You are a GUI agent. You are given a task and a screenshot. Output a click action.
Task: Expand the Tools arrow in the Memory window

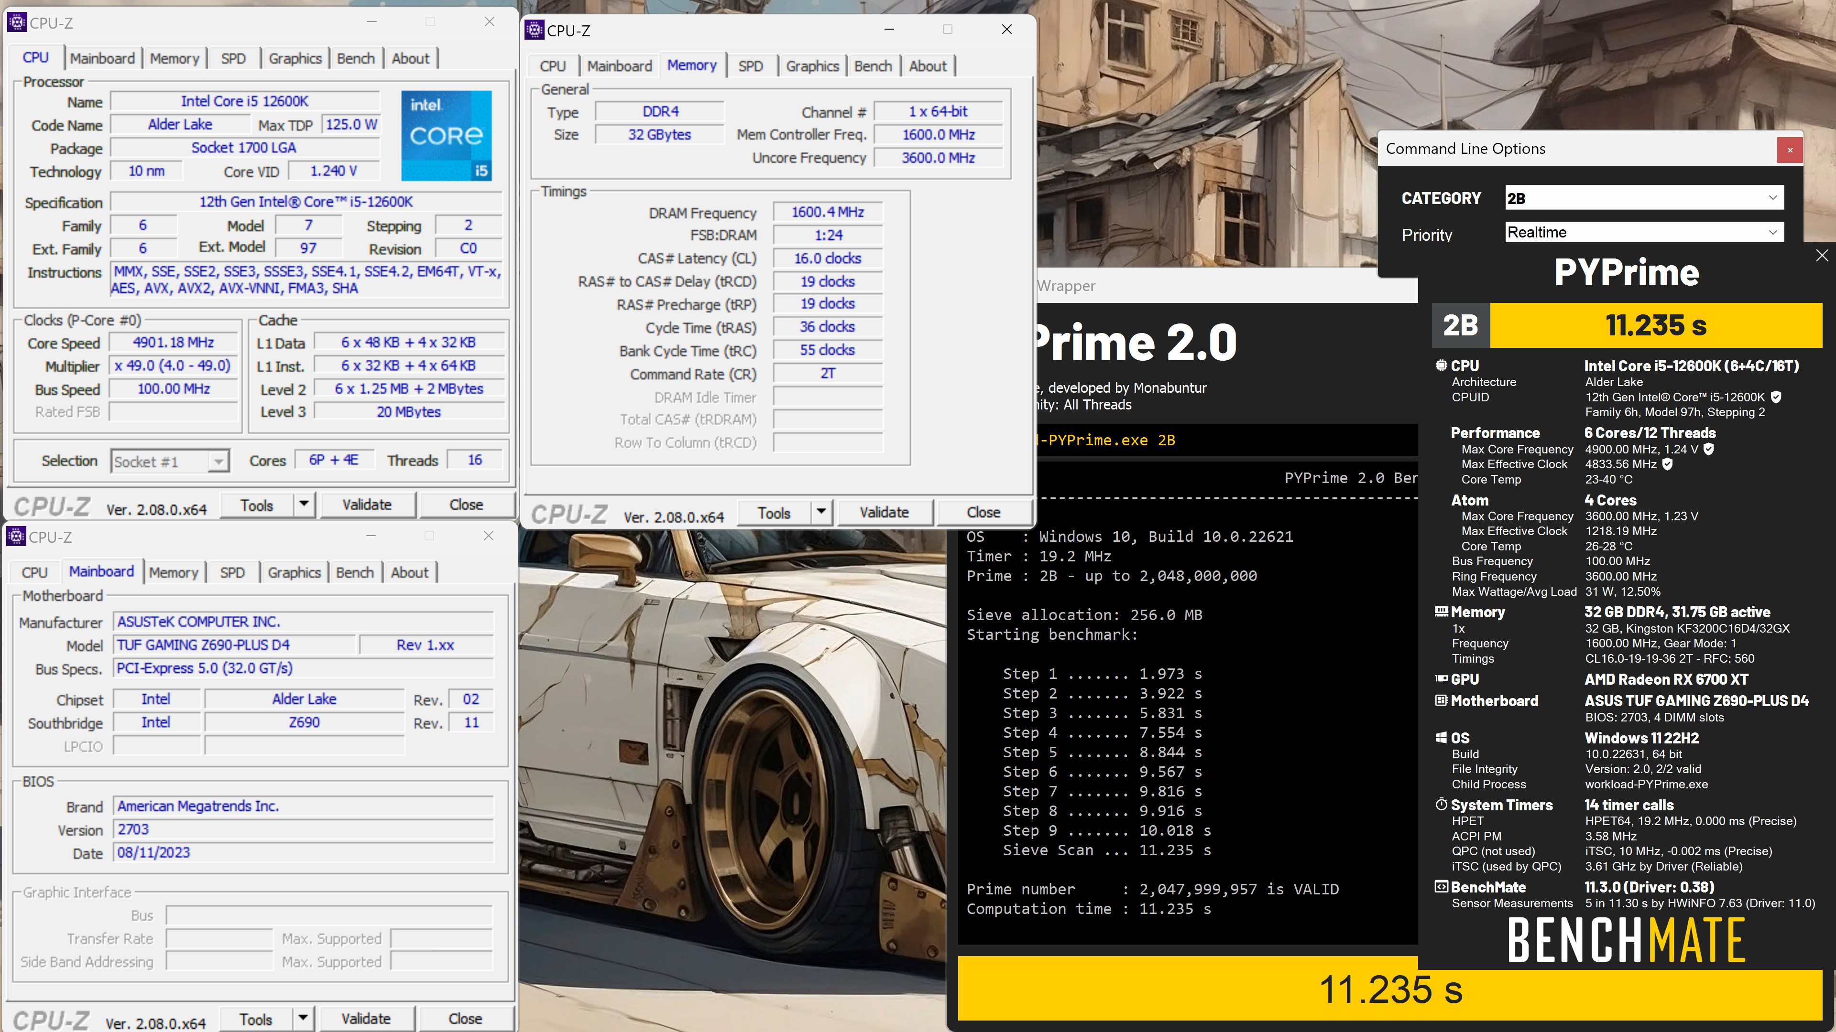tap(821, 512)
